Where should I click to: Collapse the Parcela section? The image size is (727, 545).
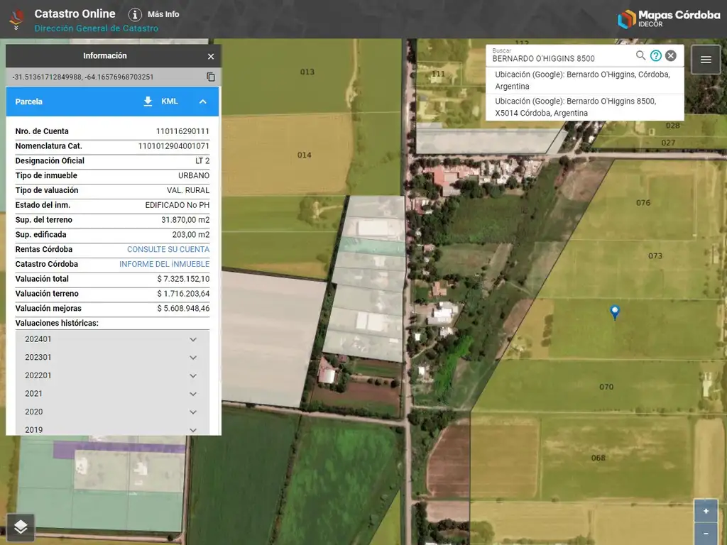tap(203, 101)
